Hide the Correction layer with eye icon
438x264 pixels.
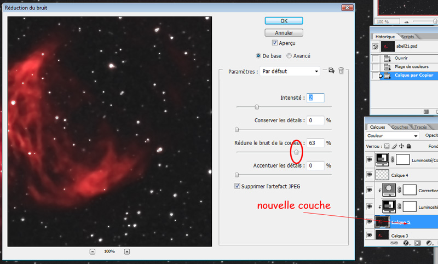pyautogui.click(x=370, y=190)
